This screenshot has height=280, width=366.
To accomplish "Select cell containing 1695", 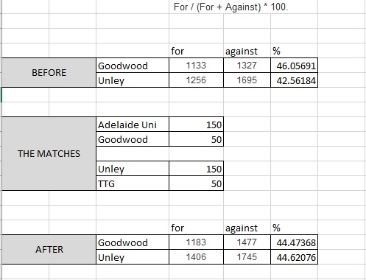I will [x=247, y=80].
